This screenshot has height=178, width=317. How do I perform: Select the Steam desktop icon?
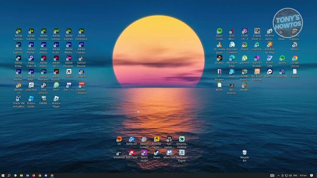coord(157,153)
